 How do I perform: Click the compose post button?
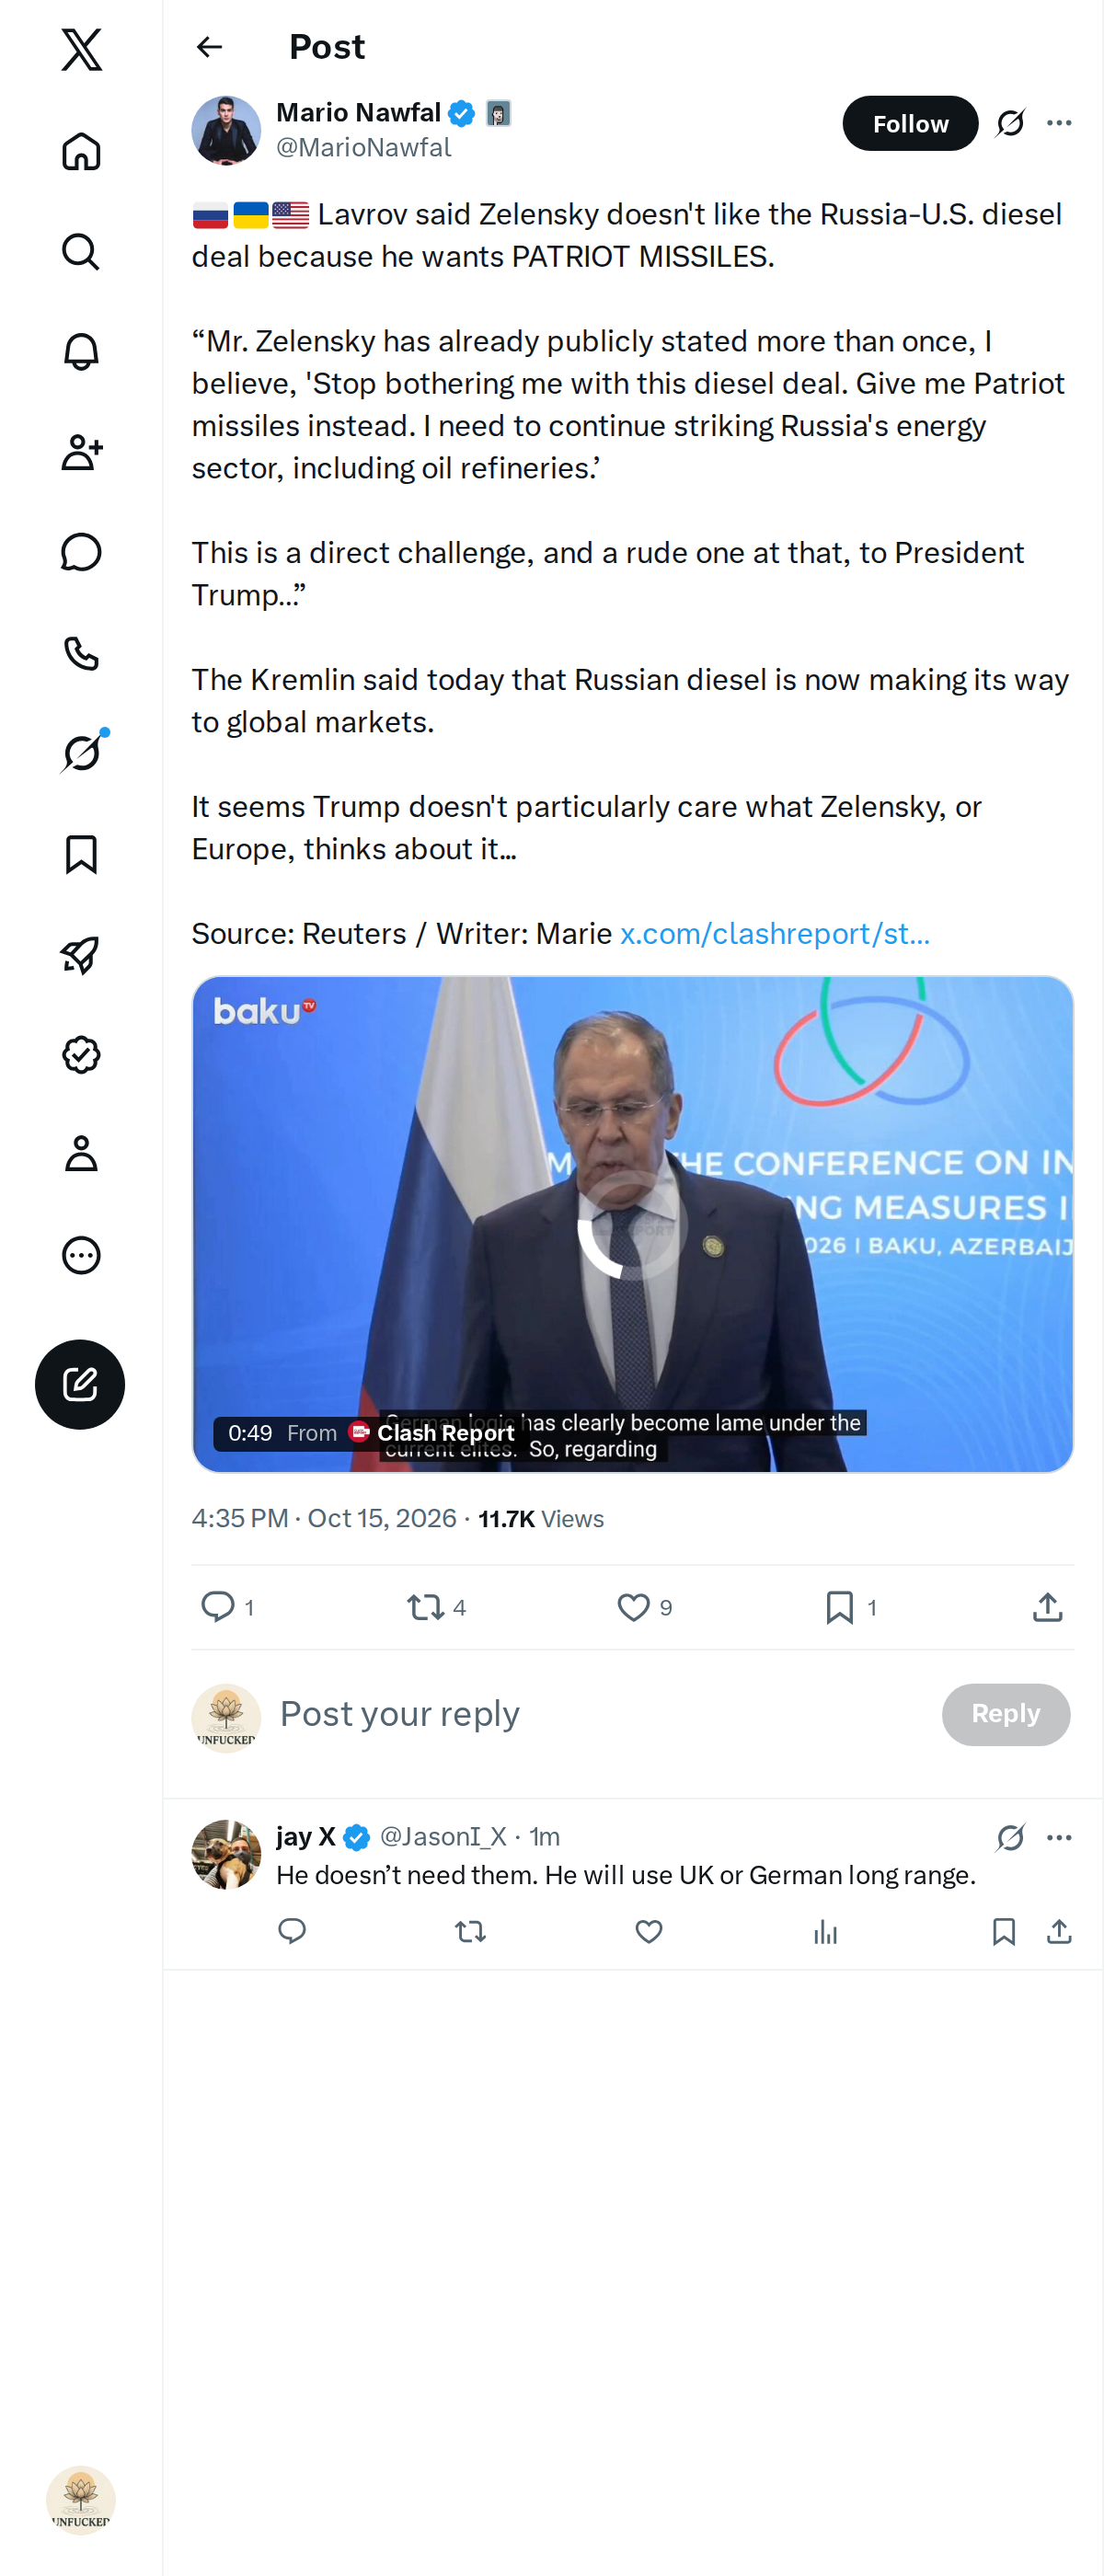(80, 1384)
